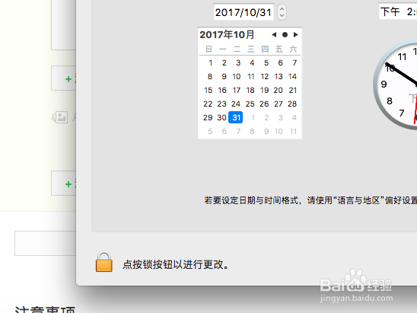Screen dimensions: 417x313
Task: Select grayed November 6 in last row
Action: pyautogui.click(x=224, y=131)
